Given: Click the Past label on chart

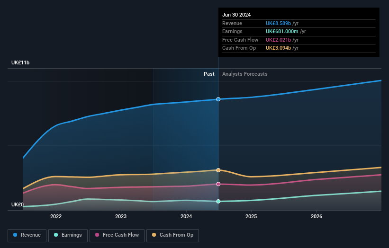Looking at the screenshot, I should click(209, 74).
